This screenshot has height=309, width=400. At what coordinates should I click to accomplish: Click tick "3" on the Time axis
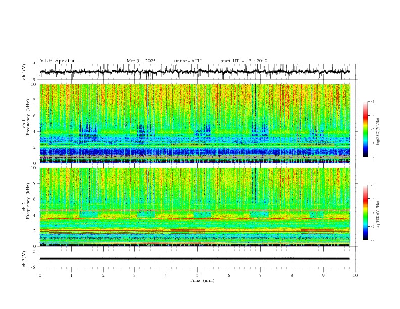tap(134, 275)
